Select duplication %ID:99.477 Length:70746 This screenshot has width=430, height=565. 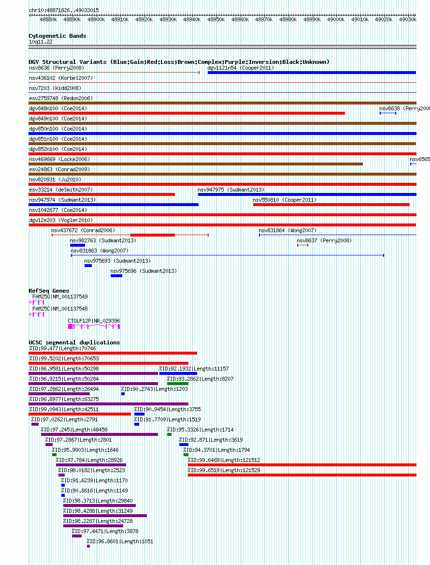point(113,353)
